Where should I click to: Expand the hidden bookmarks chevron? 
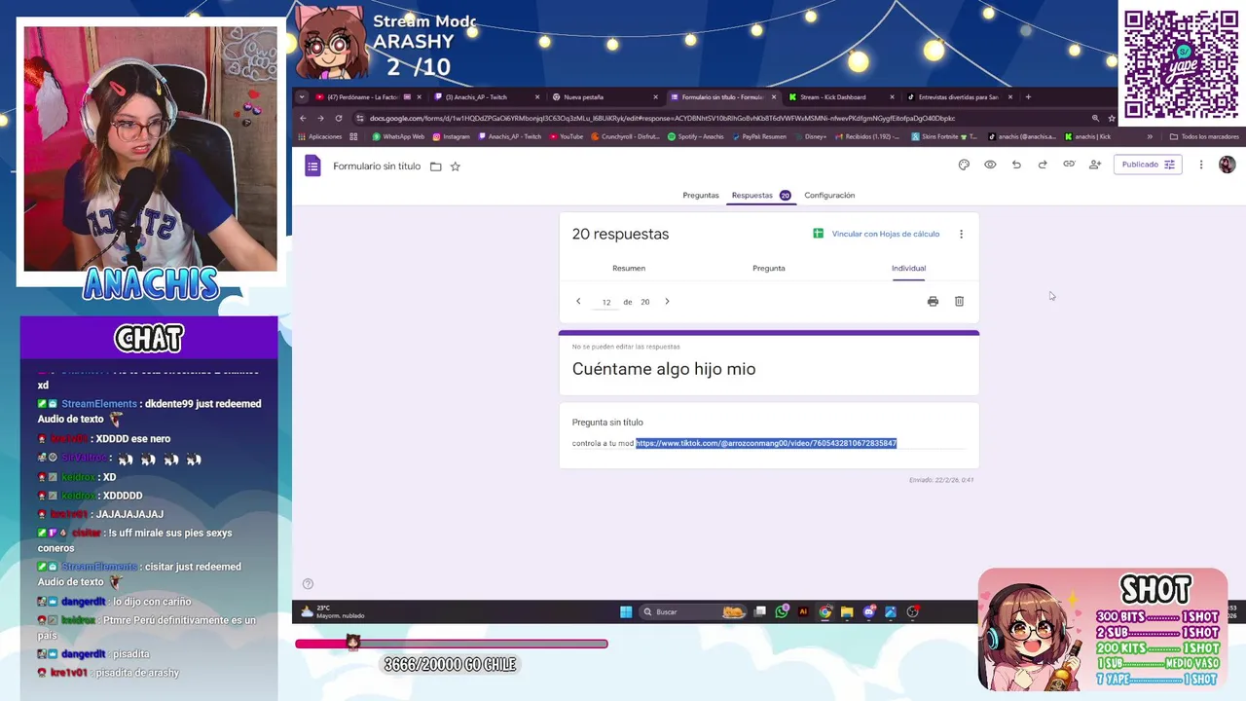pos(1150,137)
